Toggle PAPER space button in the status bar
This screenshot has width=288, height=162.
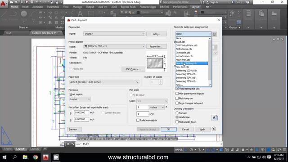tap(179, 150)
